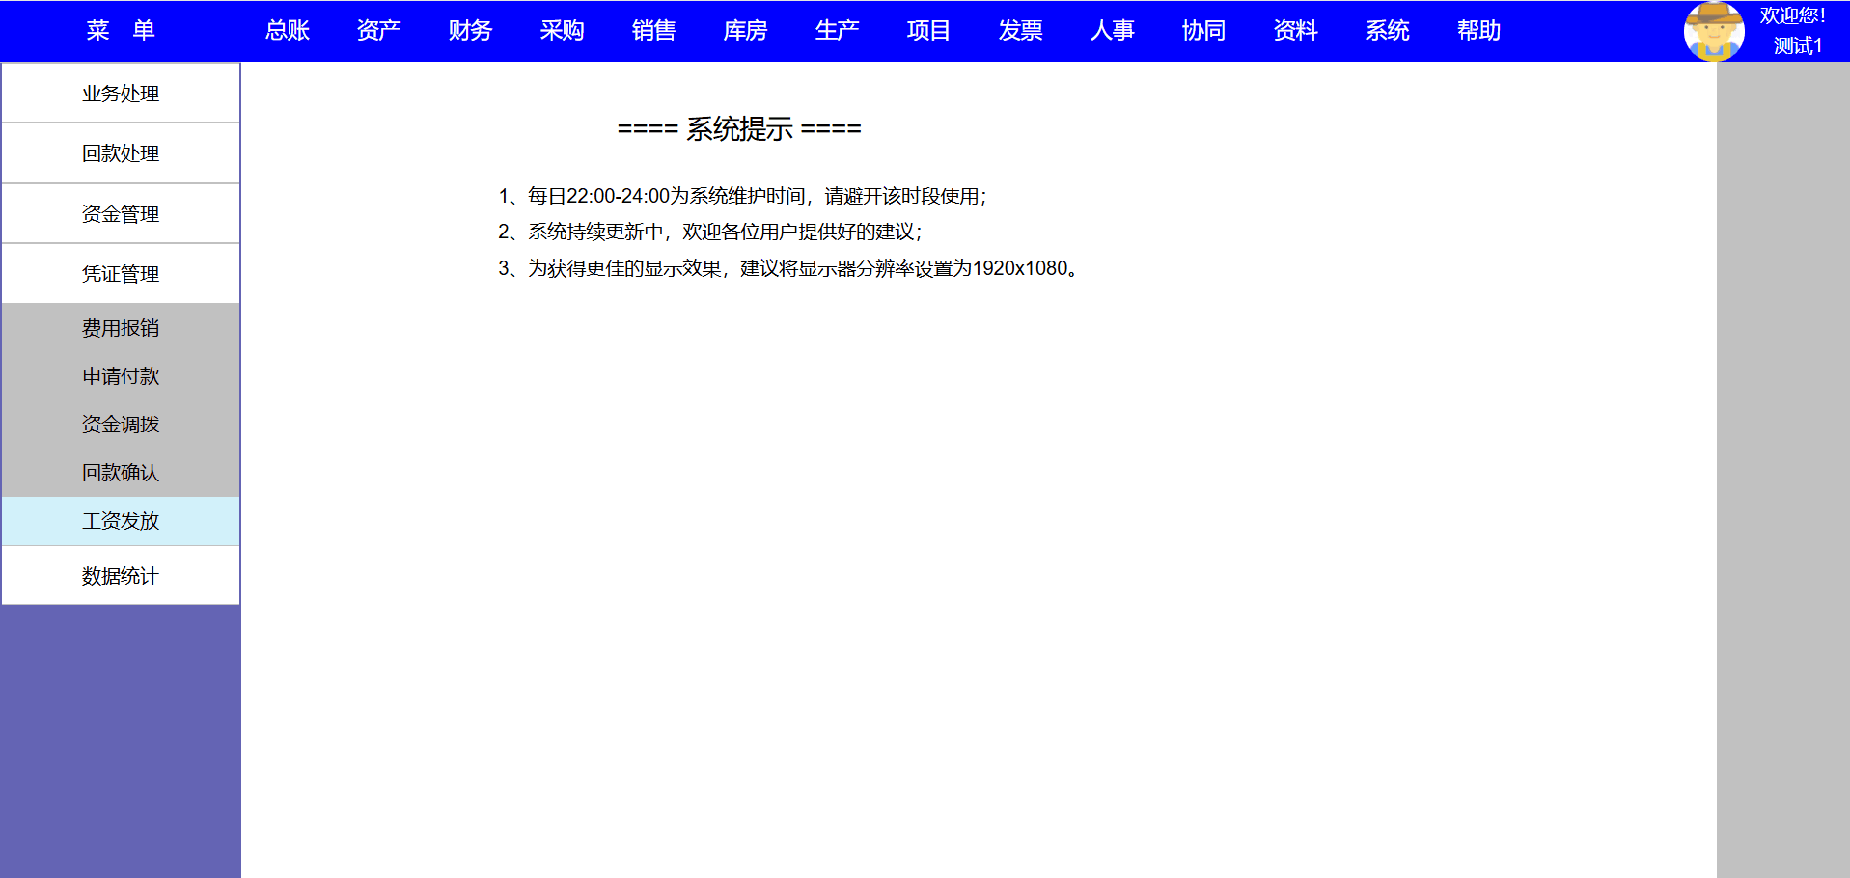Expand the 数据统计 section

pyautogui.click(x=121, y=576)
